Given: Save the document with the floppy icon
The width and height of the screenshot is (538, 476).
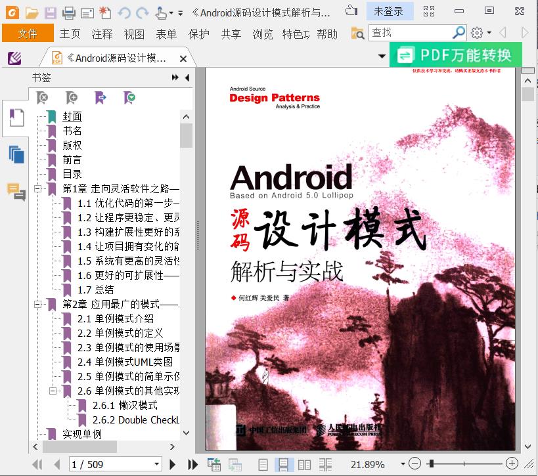Looking at the screenshot, I should (x=50, y=13).
